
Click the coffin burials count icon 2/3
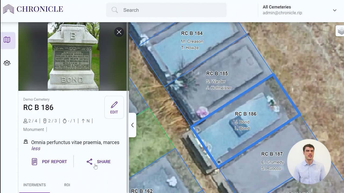coord(45,121)
